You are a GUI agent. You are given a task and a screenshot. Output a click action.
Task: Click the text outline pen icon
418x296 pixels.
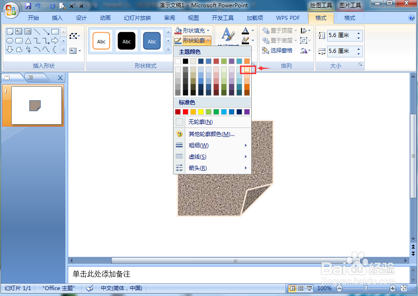[245, 40]
